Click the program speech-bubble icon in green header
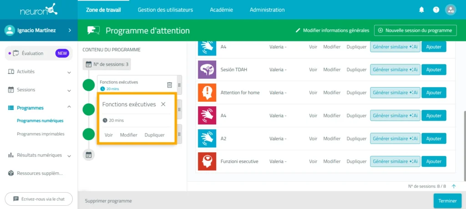The image size is (466, 209). [x=93, y=30]
